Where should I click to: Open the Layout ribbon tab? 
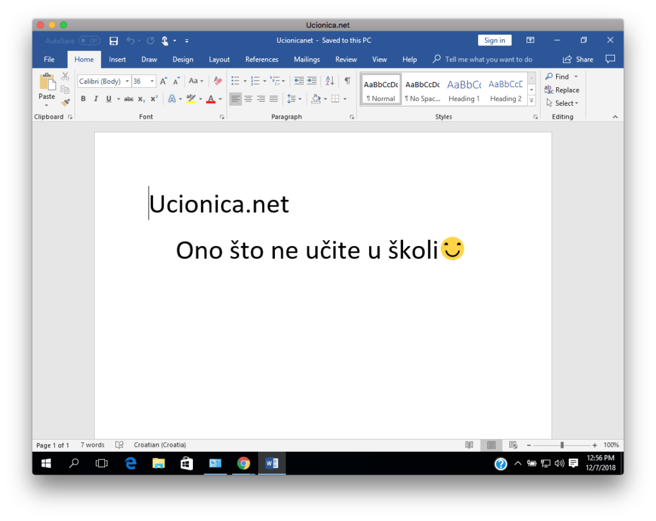click(219, 60)
